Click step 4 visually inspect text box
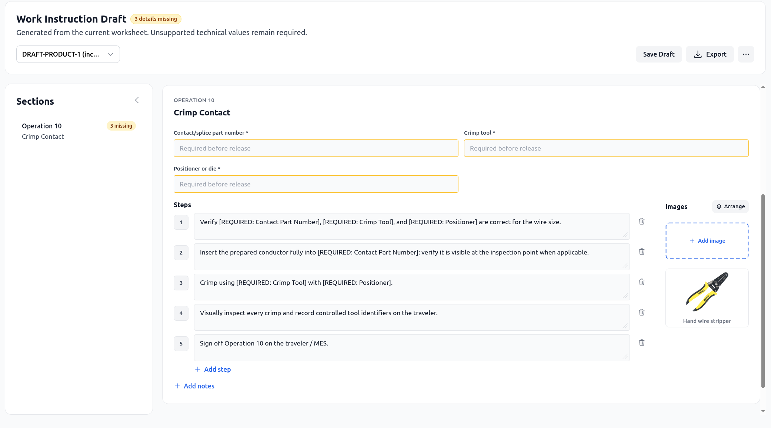This screenshot has height=428, width=771. click(x=412, y=317)
